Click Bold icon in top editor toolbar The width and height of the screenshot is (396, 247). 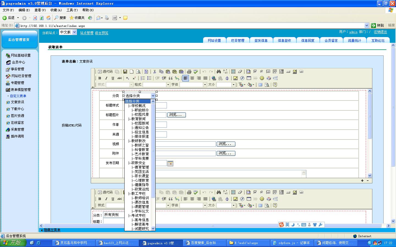click(100, 78)
